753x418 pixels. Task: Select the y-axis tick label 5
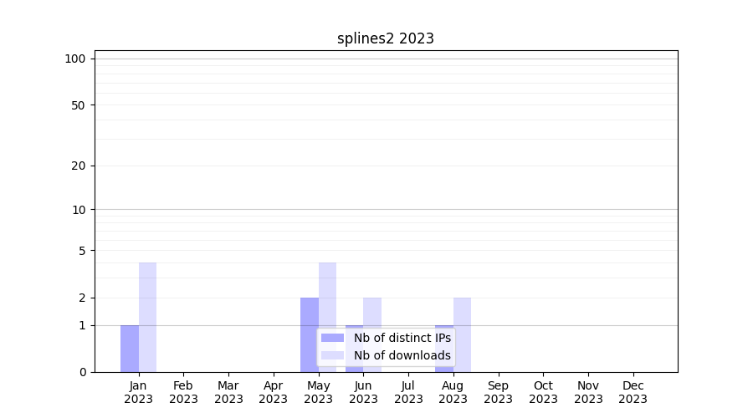point(82,251)
